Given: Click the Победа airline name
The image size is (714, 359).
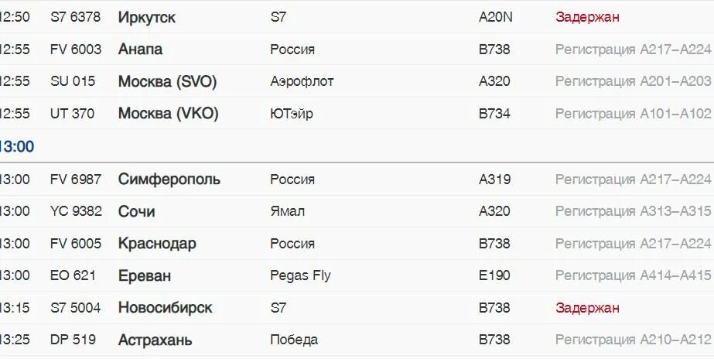Looking at the screenshot, I should [x=294, y=340].
